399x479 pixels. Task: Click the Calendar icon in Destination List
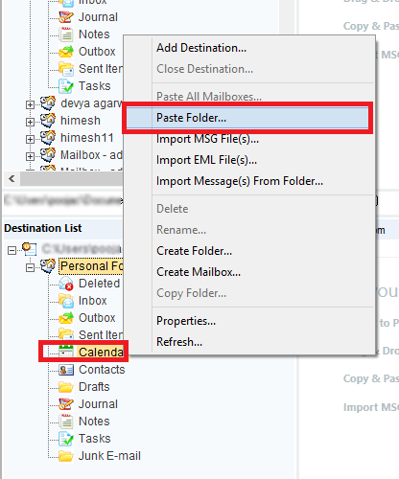coord(66,352)
